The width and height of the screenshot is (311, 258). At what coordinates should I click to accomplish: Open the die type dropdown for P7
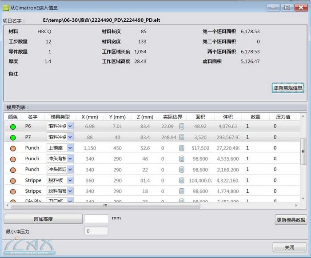click(70, 137)
